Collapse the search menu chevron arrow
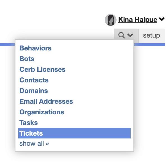This screenshot has height=162, width=168. click(x=130, y=35)
